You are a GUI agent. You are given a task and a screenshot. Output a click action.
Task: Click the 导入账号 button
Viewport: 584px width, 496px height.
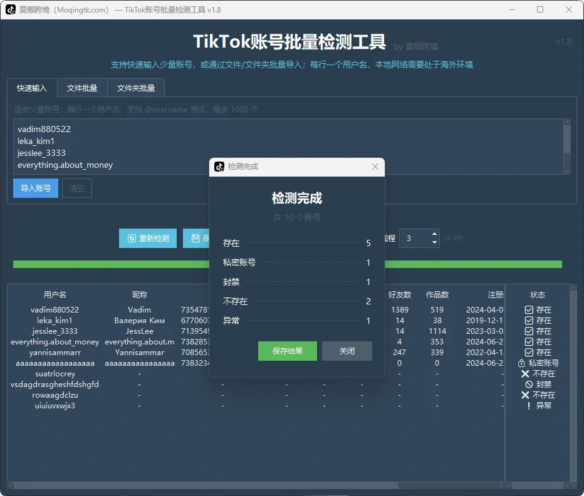[x=35, y=188]
